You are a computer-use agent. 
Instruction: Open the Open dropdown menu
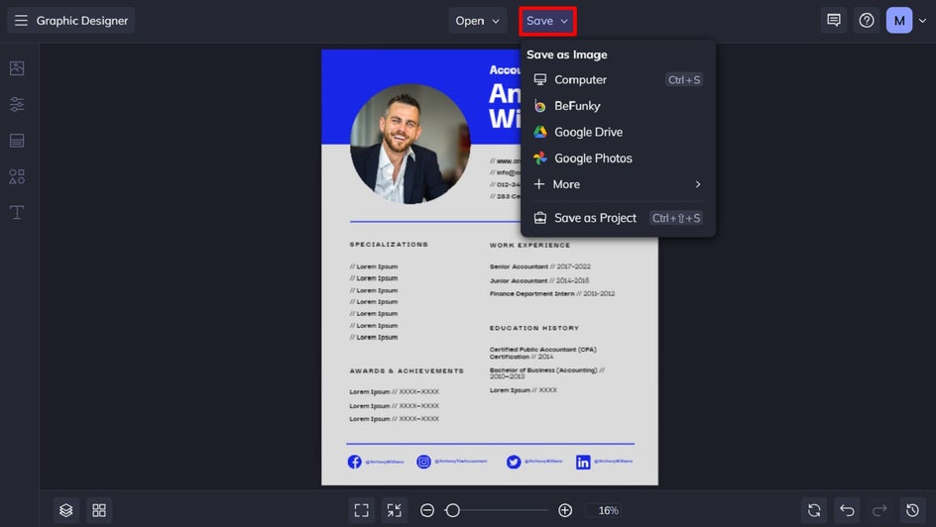(x=478, y=20)
